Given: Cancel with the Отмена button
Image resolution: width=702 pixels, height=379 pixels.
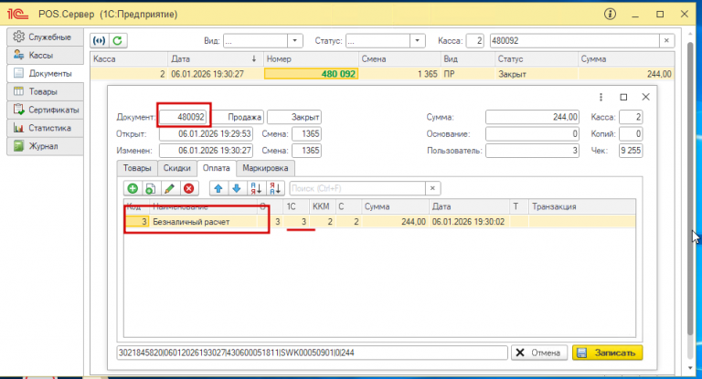Looking at the screenshot, I should point(539,353).
